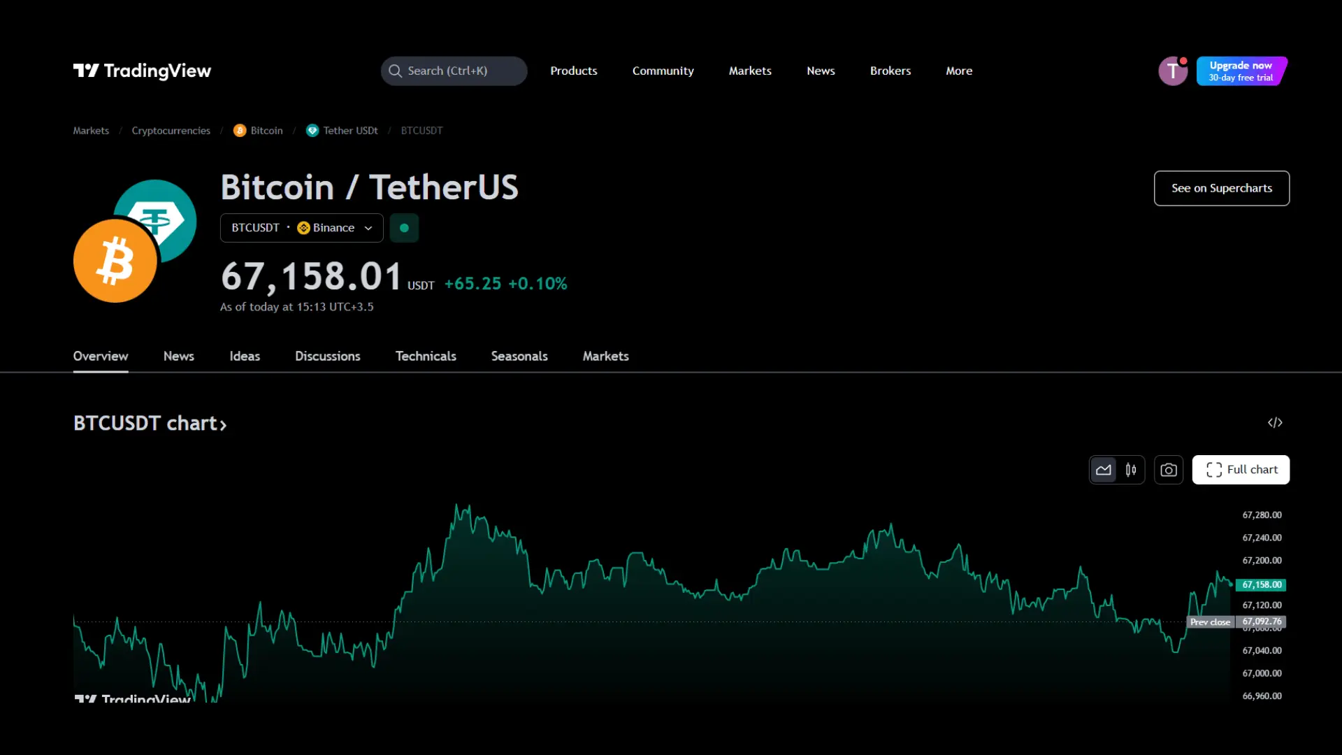Take a chart snapshot with camera icon
1342x755 pixels.
(x=1169, y=470)
